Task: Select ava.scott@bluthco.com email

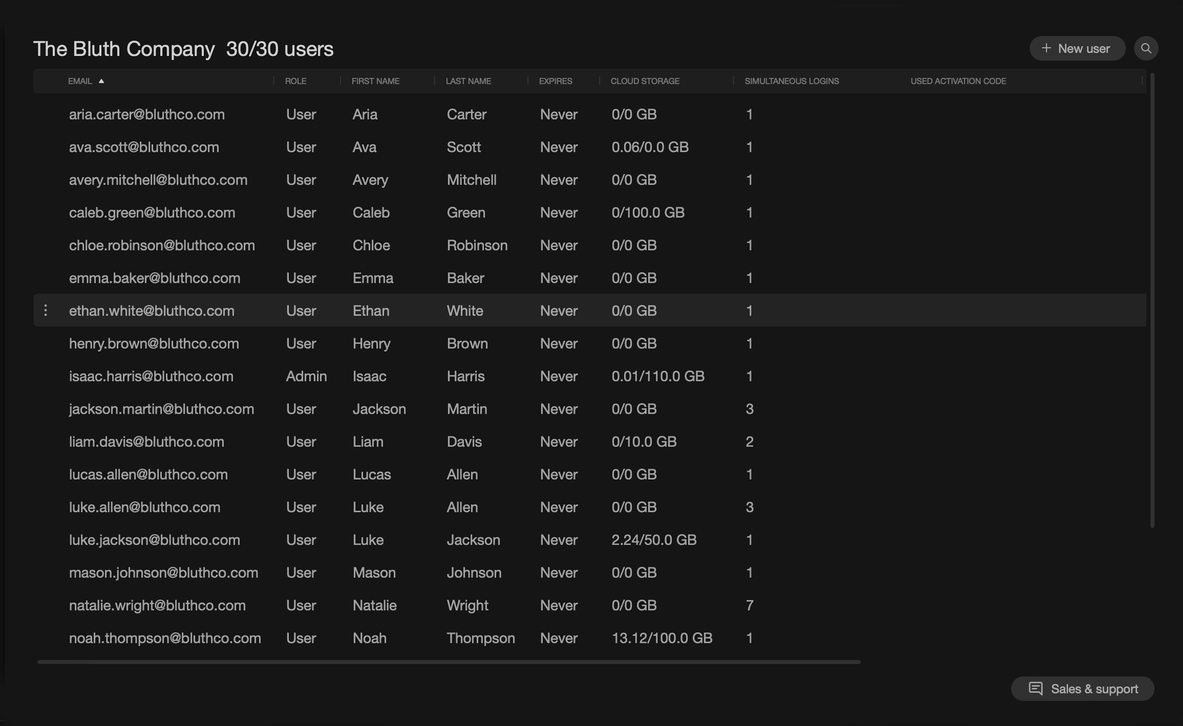Action: pyautogui.click(x=144, y=147)
